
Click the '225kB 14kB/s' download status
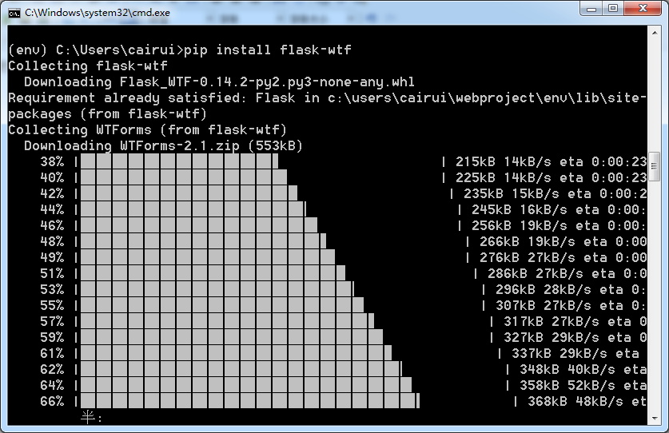coord(504,178)
